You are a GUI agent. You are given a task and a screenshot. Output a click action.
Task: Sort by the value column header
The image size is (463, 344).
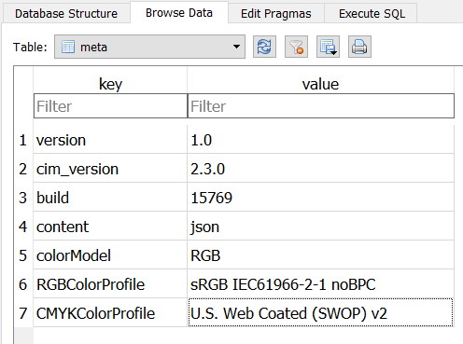click(x=320, y=84)
